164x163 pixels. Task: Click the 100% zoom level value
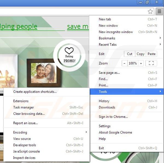(x=133, y=63)
